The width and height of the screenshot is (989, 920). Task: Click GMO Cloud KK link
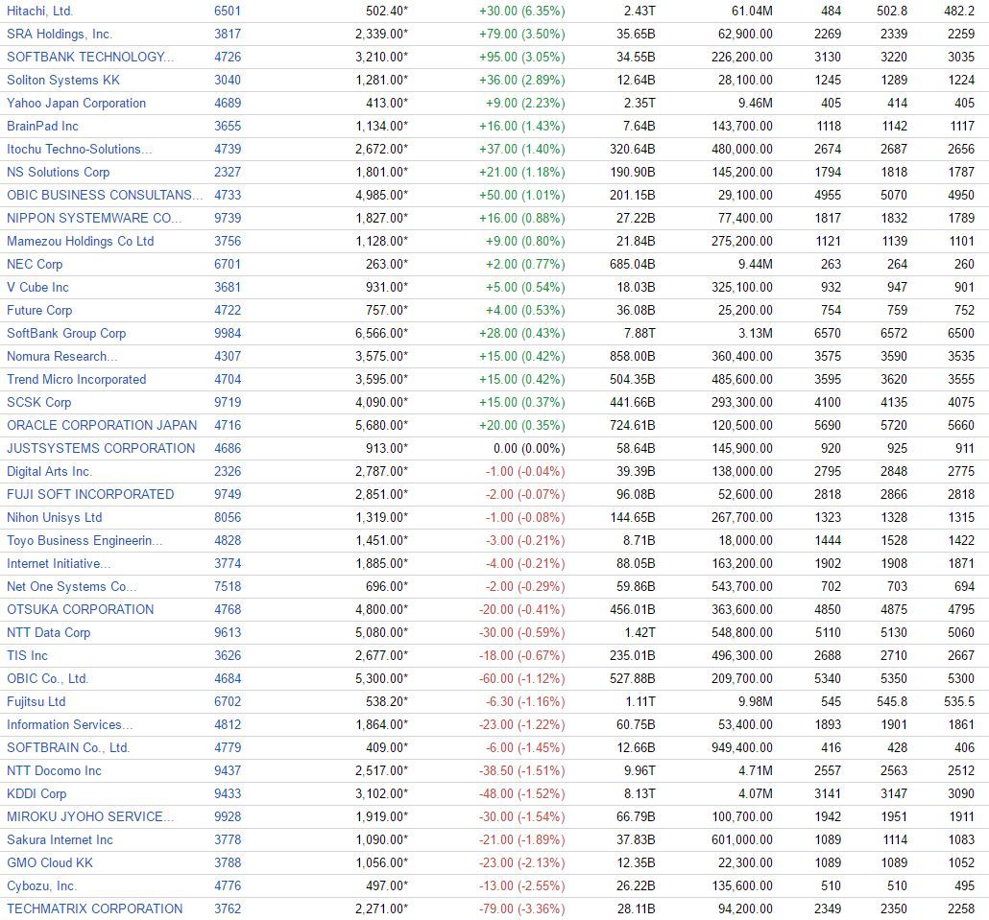(50, 862)
